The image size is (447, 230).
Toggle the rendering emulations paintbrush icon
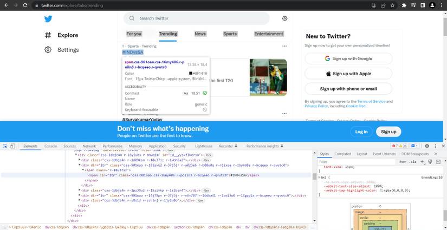tap(430, 162)
